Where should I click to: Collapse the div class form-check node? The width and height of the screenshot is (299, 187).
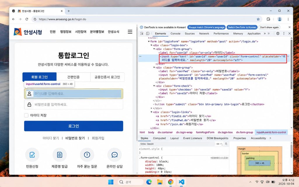pyautogui.click(x=154, y=86)
